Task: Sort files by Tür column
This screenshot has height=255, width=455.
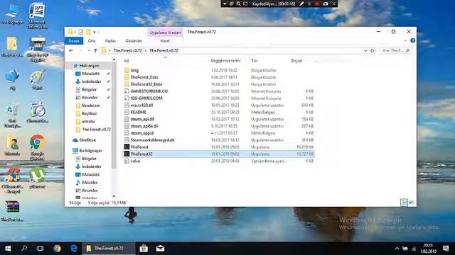Action: click(x=255, y=61)
